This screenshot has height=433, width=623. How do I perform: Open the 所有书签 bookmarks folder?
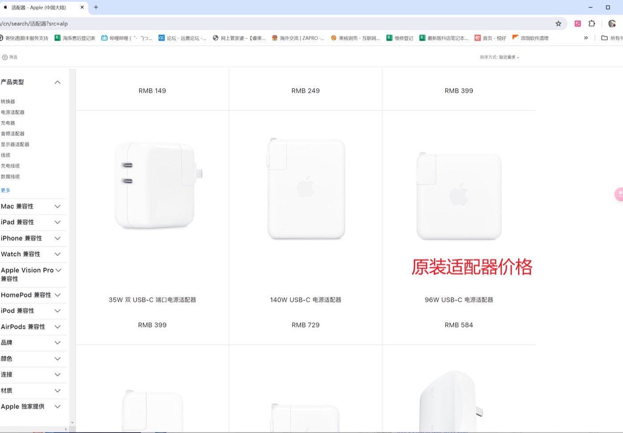pyautogui.click(x=612, y=38)
